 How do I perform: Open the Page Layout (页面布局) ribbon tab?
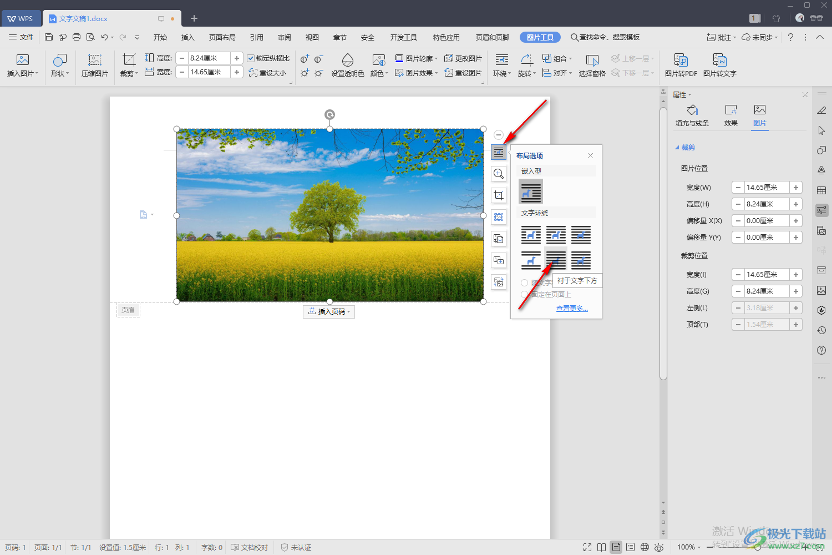tap(222, 37)
